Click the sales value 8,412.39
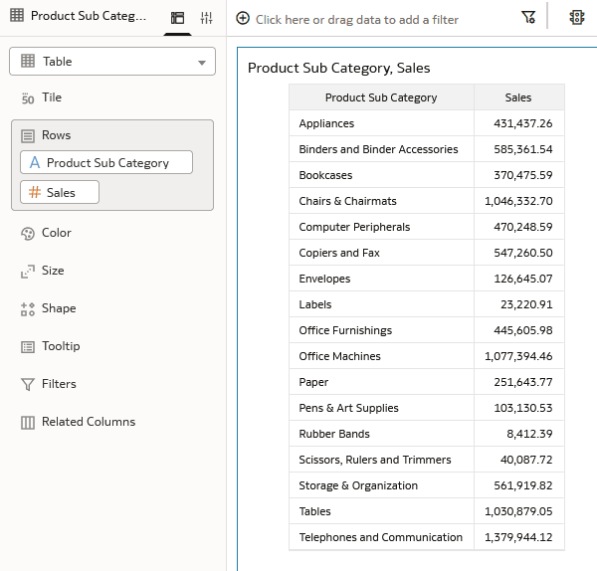Image resolution: width=597 pixels, height=571 pixels. click(529, 434)
